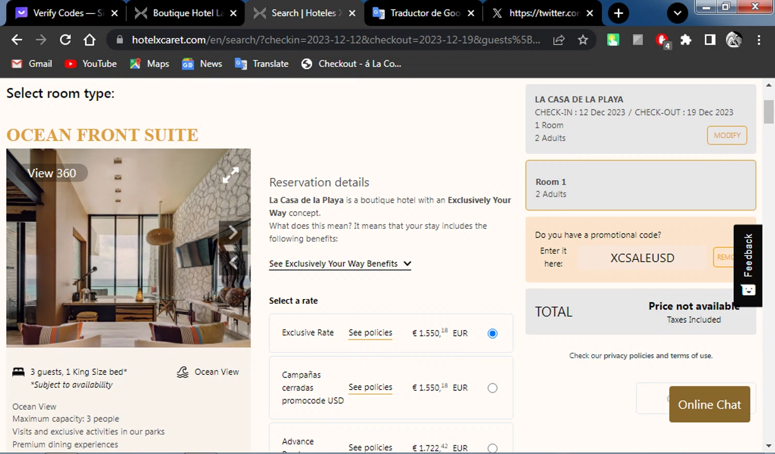
Task: Close the twitter.com tab
Action: [590, 13]
